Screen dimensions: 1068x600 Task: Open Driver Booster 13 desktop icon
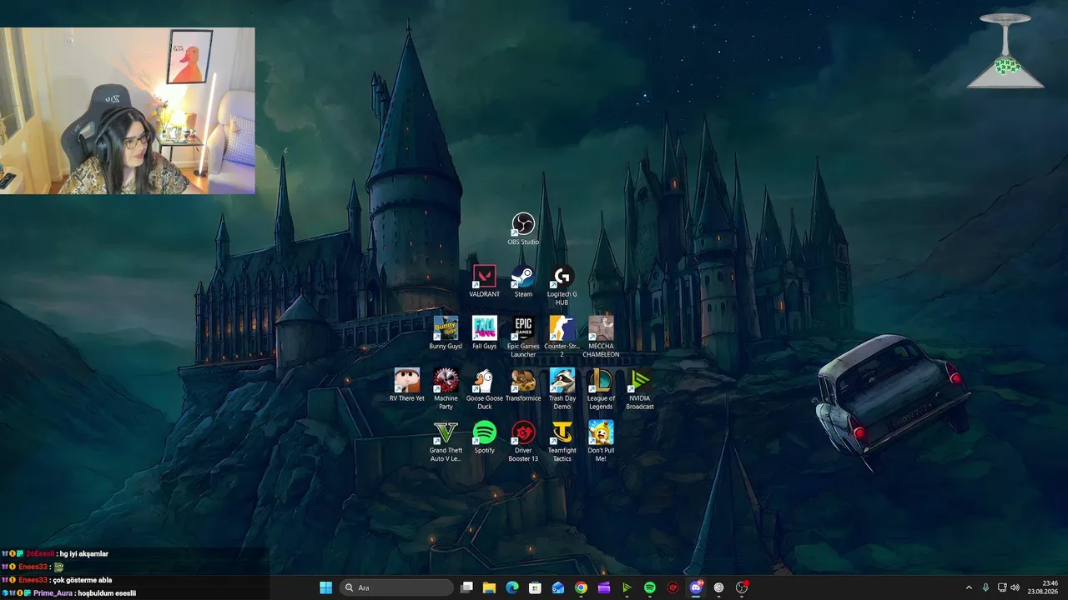[x=523, y=441]
